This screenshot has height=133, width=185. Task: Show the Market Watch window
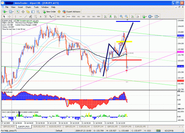(x=18, y=12)
